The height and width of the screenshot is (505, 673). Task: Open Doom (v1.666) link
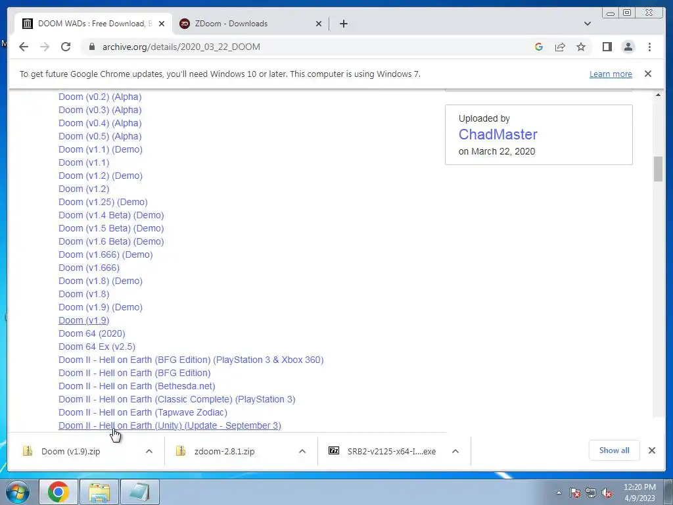[89, 268]
